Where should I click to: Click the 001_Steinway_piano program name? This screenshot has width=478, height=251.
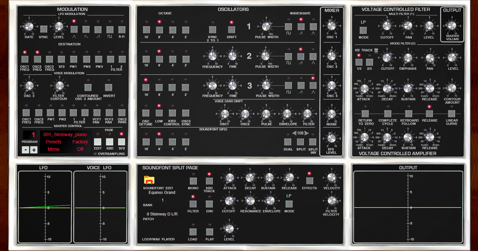[x=65, y=134]
